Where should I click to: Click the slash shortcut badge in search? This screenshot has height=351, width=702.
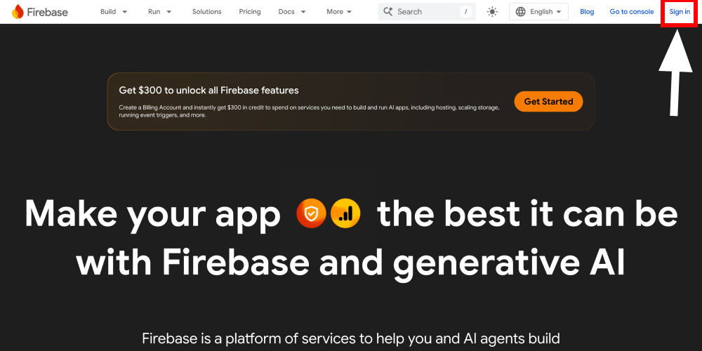click(x=465, y=11)
